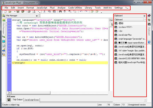153x108 pixels.
Task: Open the Library menu
Action: click(x=88, y=8)
